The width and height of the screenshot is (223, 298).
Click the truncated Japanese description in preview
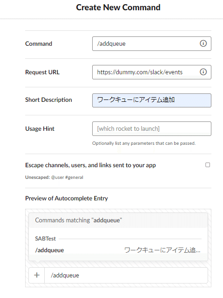(x=162, y=250)
